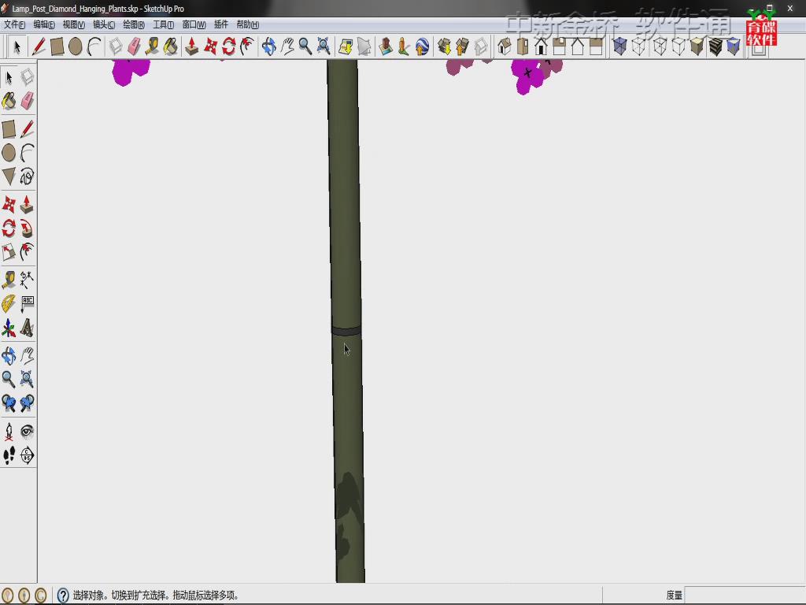Switch to Right view icon
The width and height of the screenshot is (806, 605).
560,46
